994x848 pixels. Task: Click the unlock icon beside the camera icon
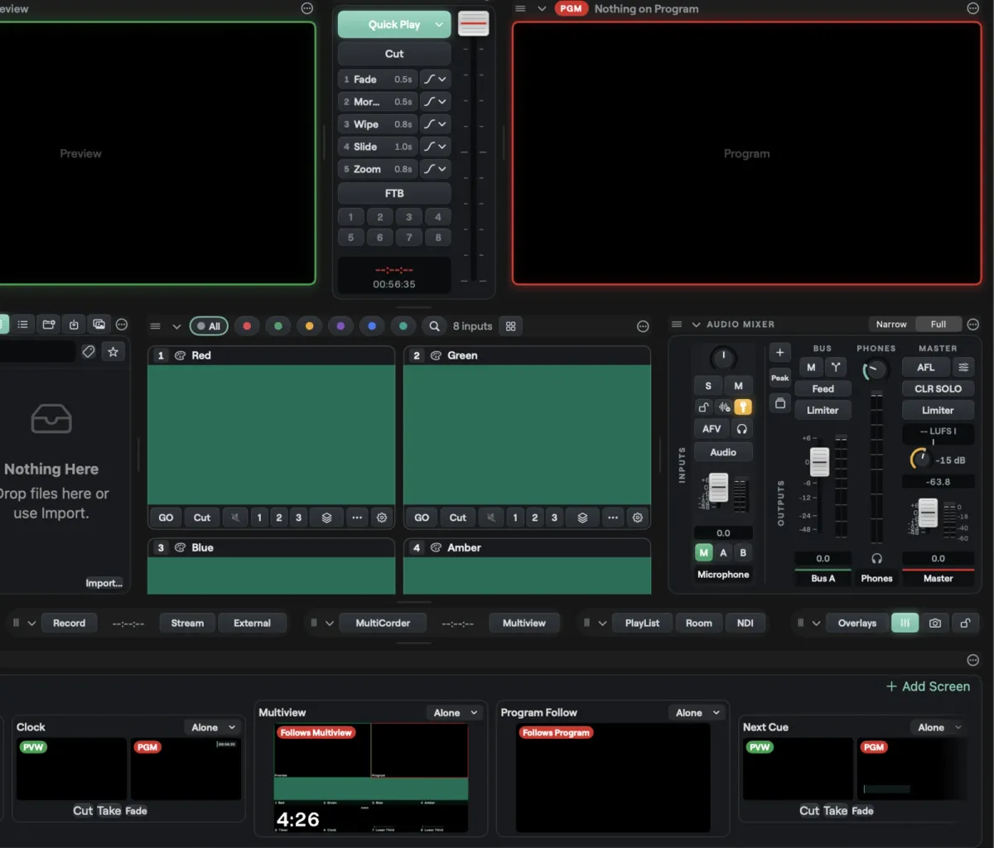click(x=965, y=623)
